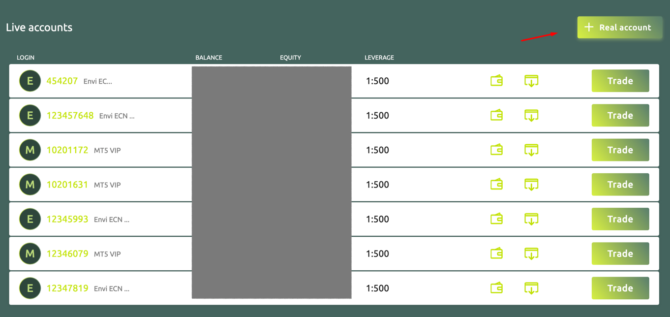Open account login 123457648

70,116
